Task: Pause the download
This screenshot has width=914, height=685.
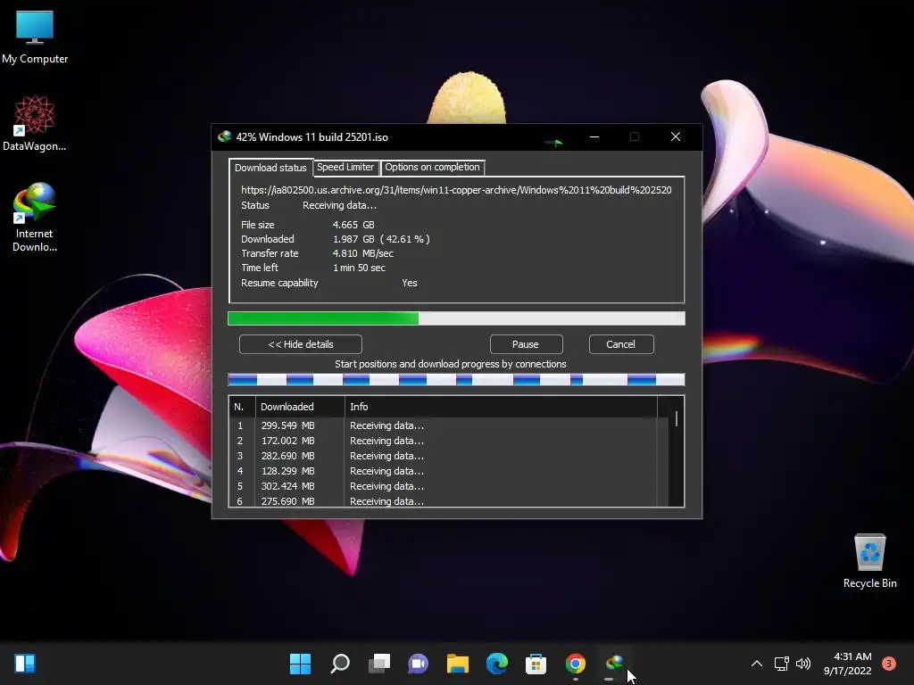Action: pos(526,344)
